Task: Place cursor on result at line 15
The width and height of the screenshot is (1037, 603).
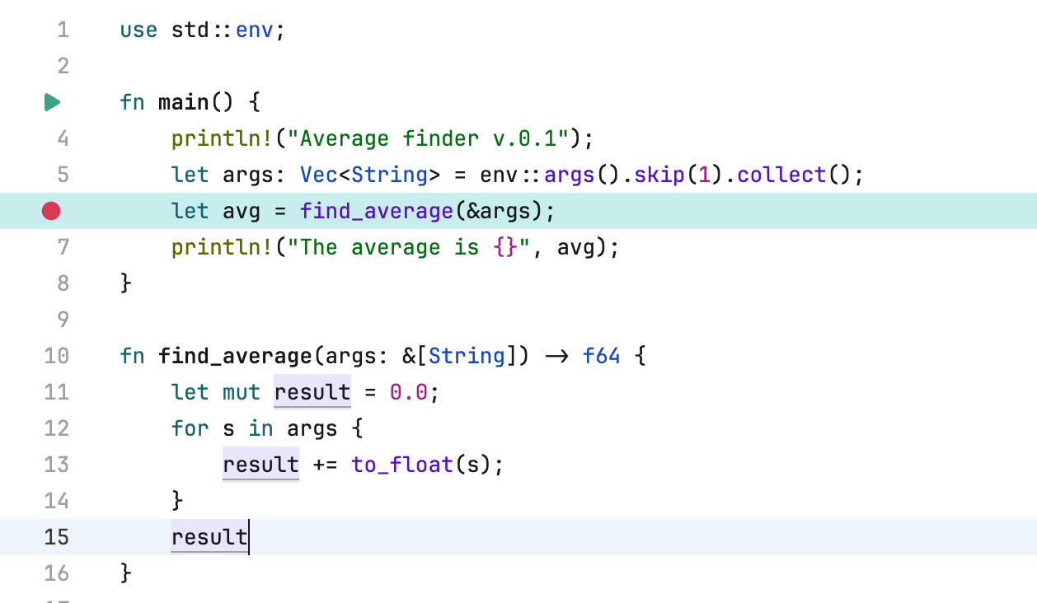Action: tap(209, 537)
